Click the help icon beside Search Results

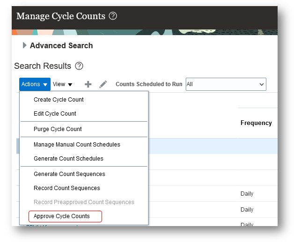click(x=79, y=66)
